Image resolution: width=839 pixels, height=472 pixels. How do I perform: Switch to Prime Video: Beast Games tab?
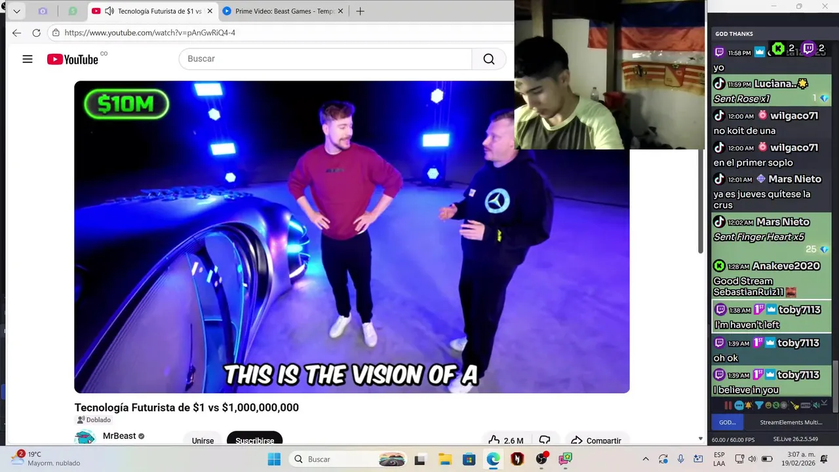pos(282,11)
